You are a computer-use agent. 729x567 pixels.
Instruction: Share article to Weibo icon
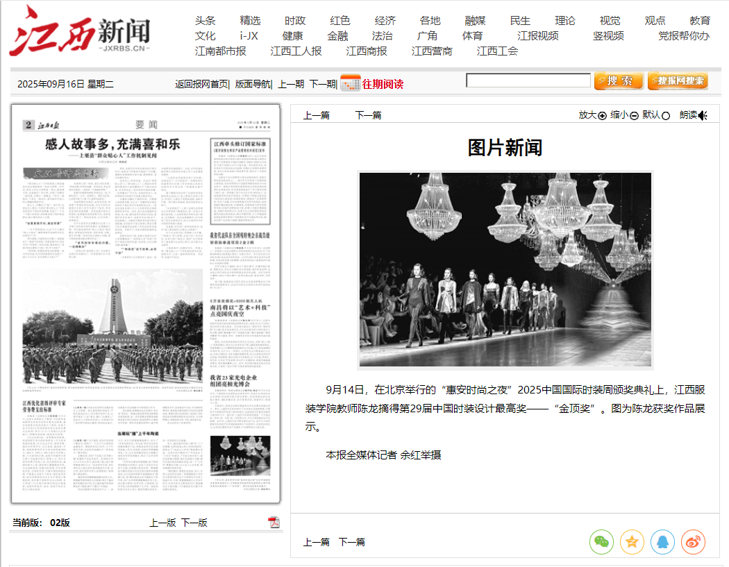tap(693, 542)
